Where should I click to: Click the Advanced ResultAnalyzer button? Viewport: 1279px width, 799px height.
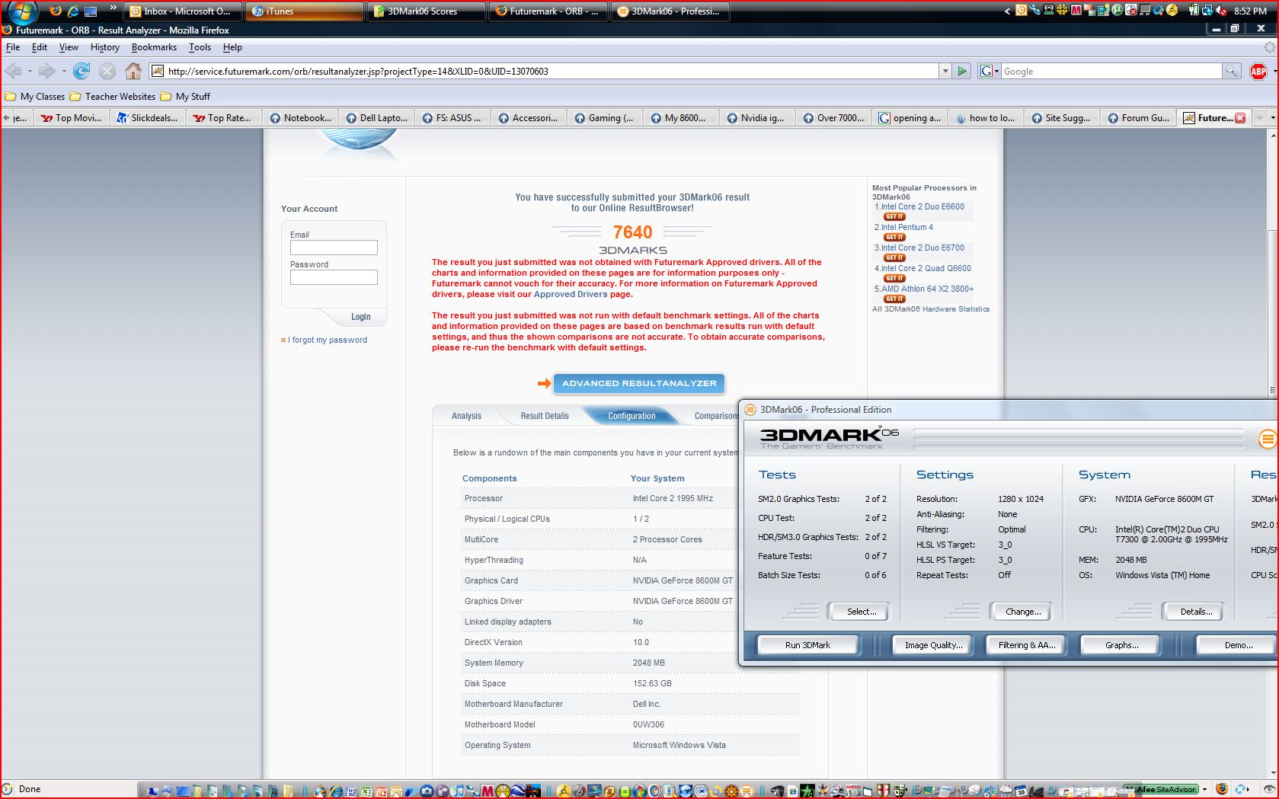point(639,383)
